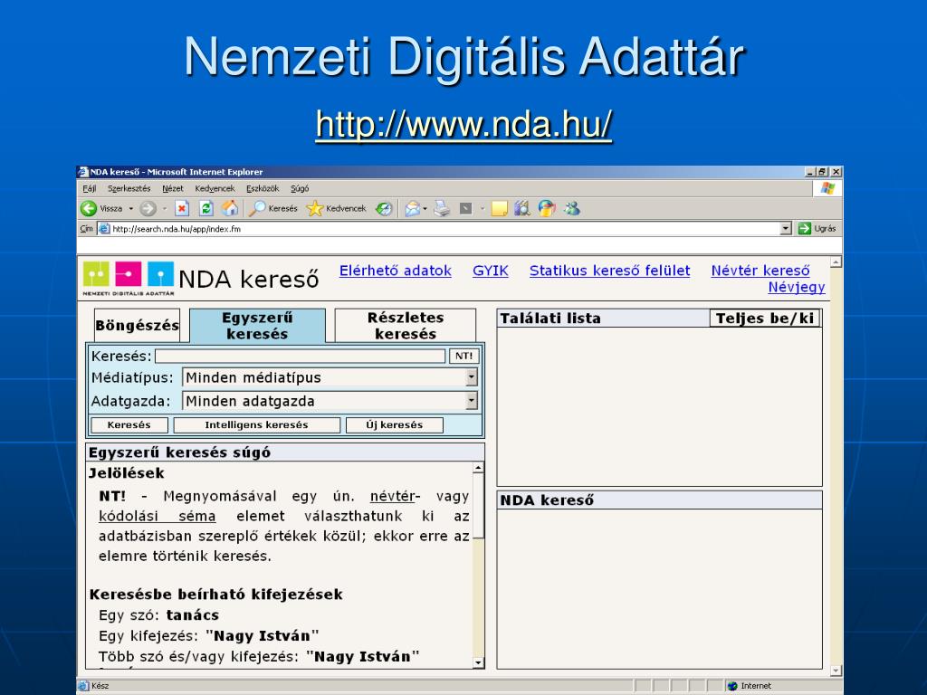
Task: Click the green Vissza back arrow
Action: [x=89, y=209]
